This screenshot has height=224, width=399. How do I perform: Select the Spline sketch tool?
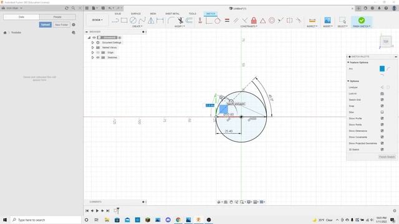[x=142, y=21]
